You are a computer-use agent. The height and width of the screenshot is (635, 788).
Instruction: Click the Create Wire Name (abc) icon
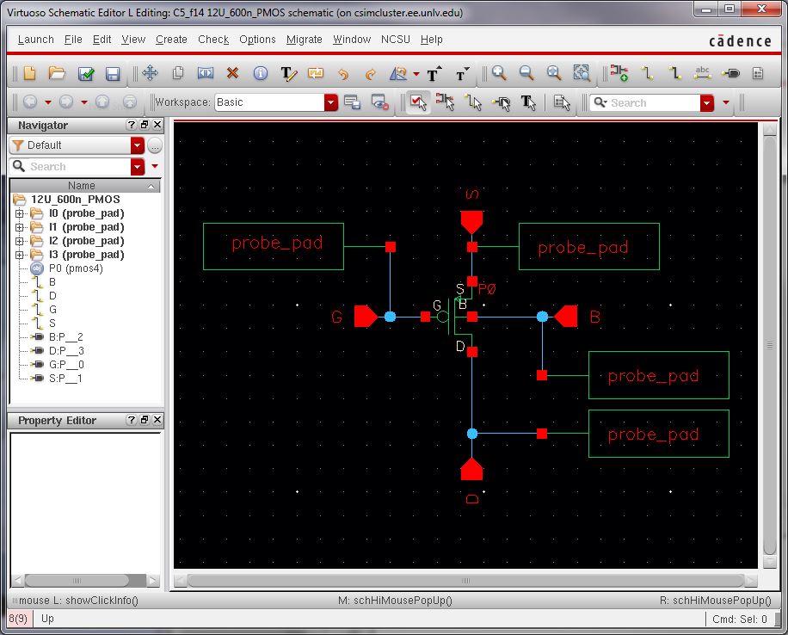click(703, 74)
